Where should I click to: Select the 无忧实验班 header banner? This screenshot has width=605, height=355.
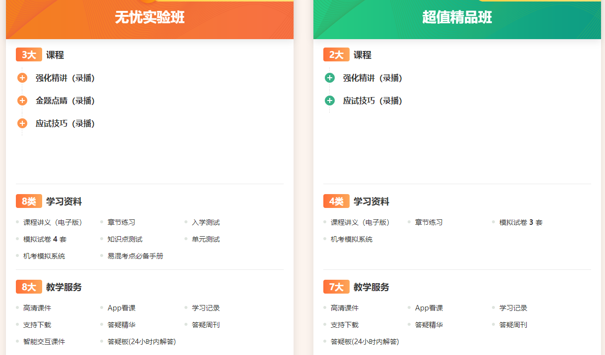coord(150,18)
